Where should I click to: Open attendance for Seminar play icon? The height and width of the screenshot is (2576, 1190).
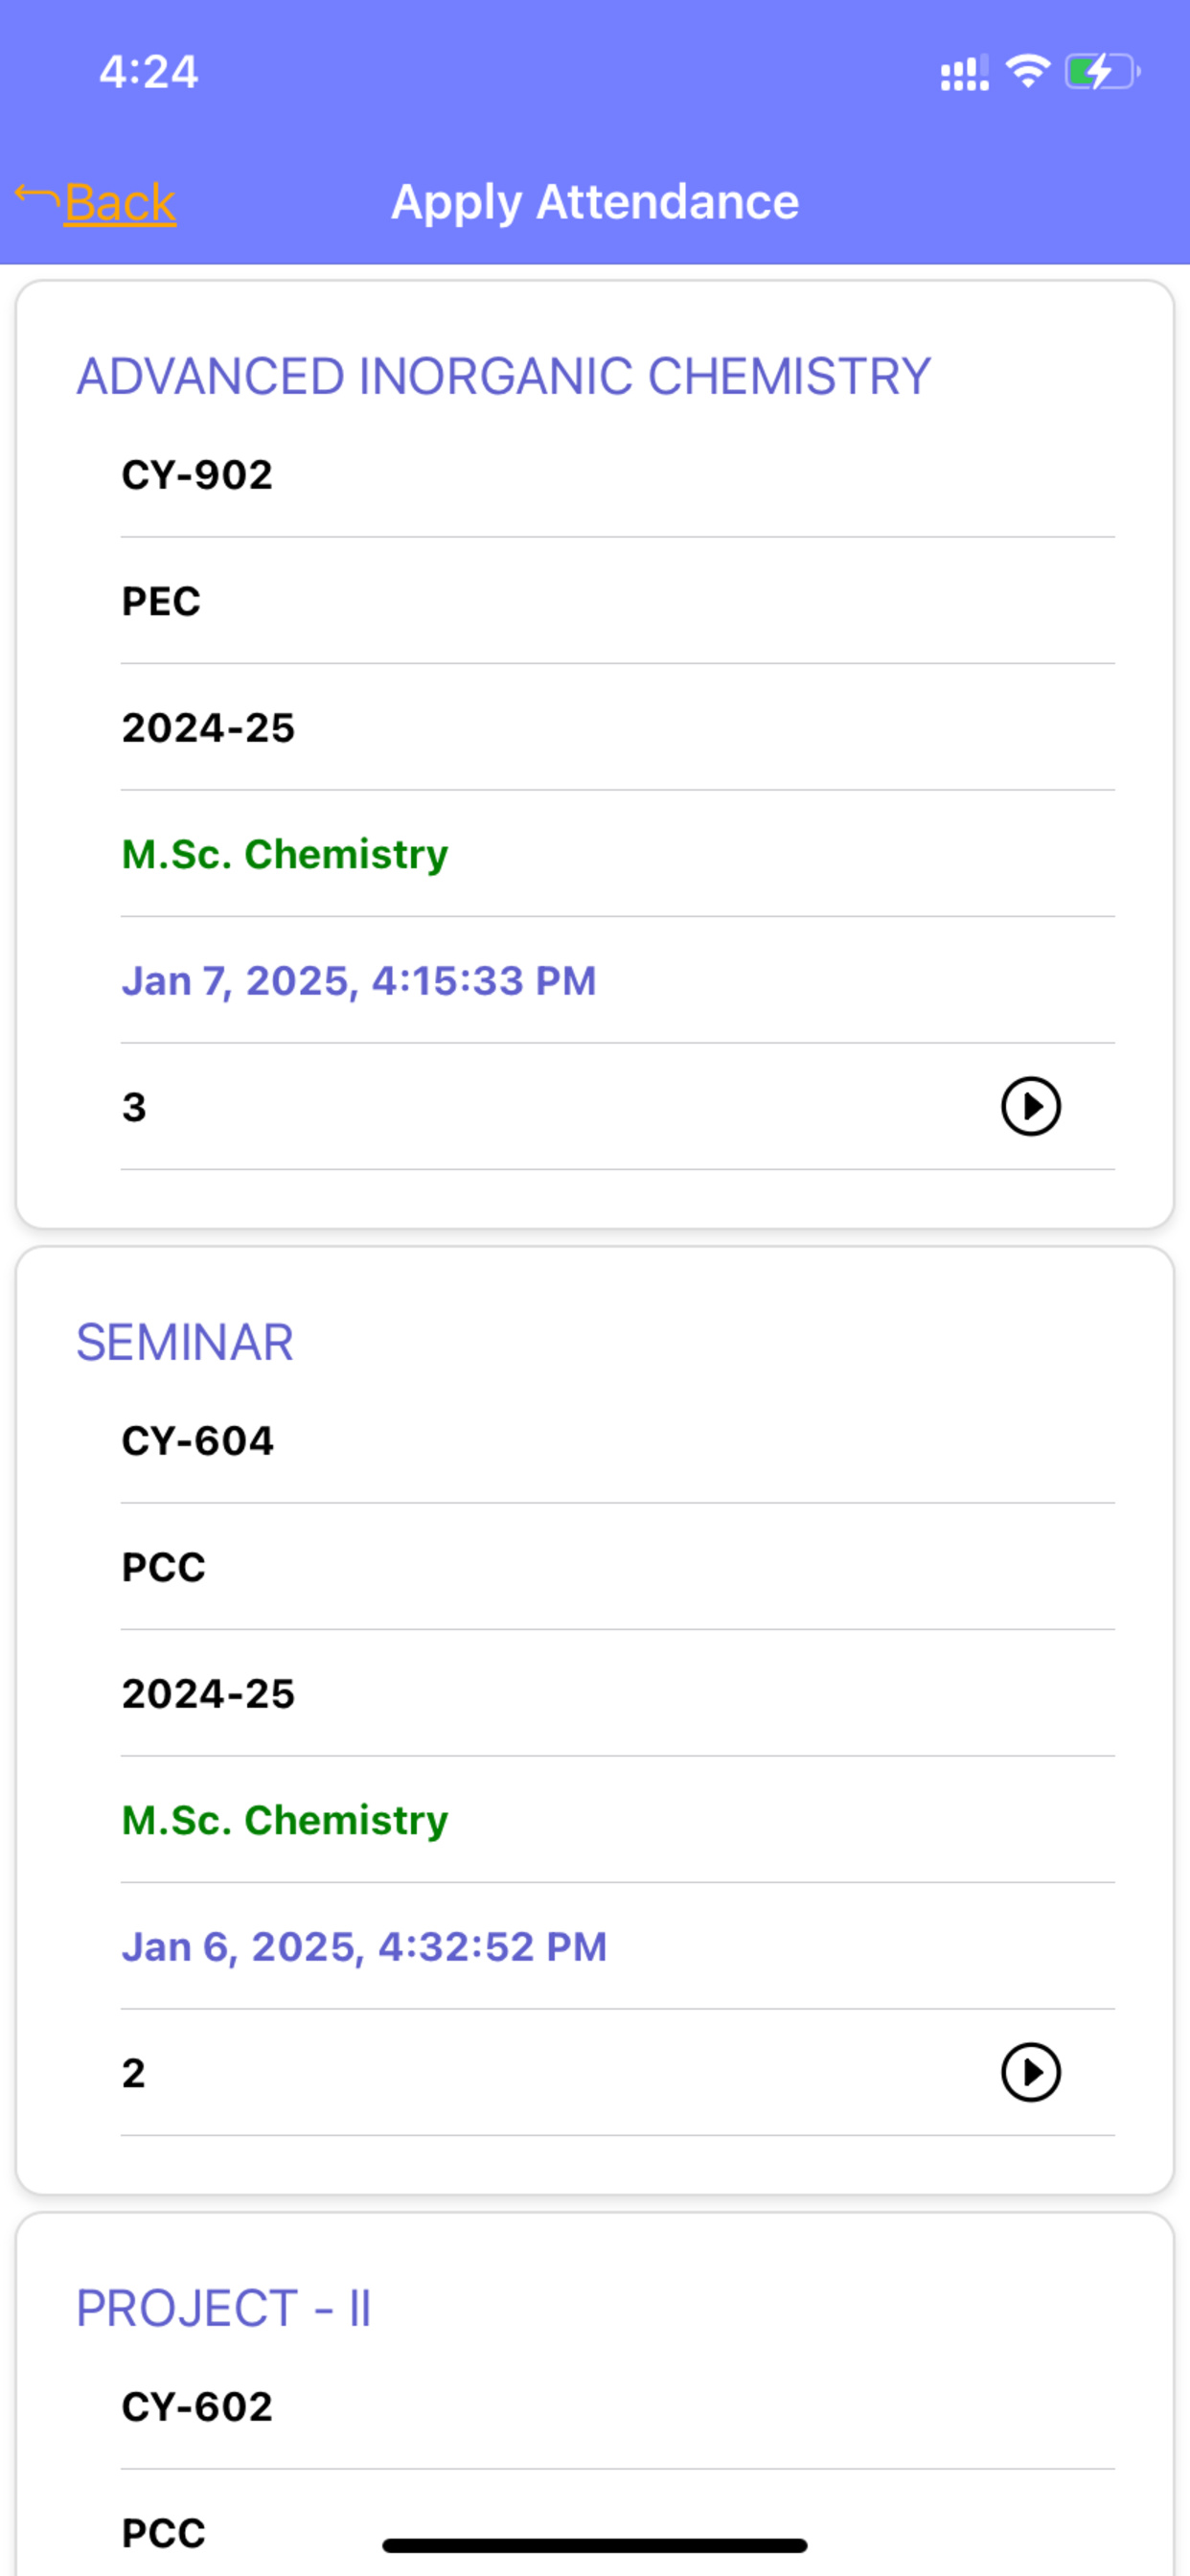[1030, 2072]
